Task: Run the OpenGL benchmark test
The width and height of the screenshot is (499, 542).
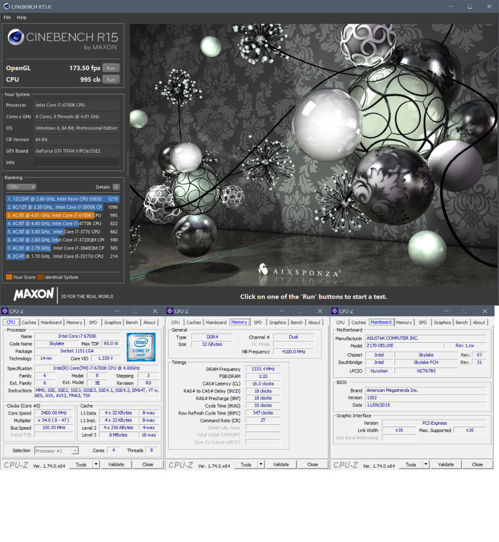Action: (x=111, y=68)
